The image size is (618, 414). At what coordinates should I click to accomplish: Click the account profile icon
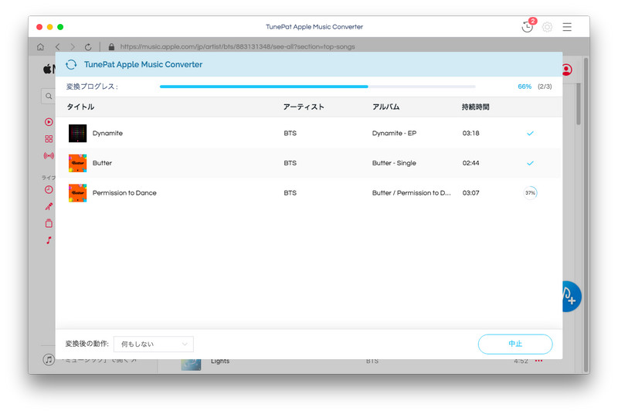click(x=567, y=70)
